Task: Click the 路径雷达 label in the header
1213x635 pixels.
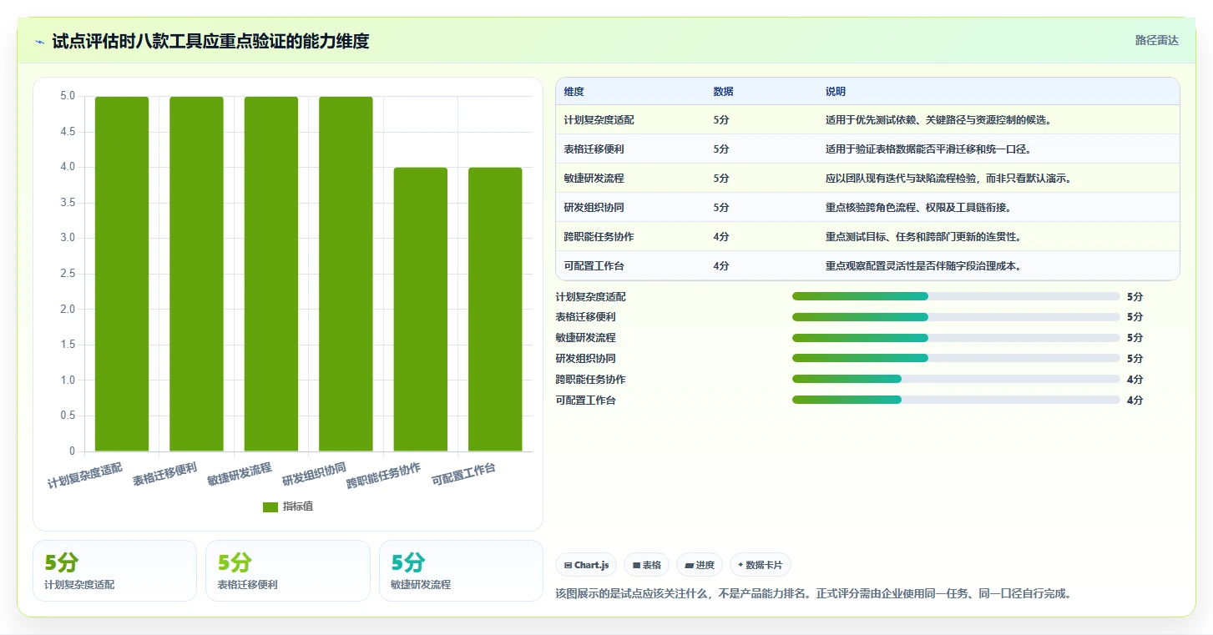Action: pos(1156,40)
